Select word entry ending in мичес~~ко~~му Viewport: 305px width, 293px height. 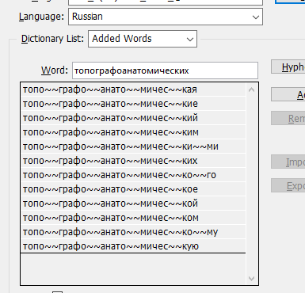(x=133, y=232)
